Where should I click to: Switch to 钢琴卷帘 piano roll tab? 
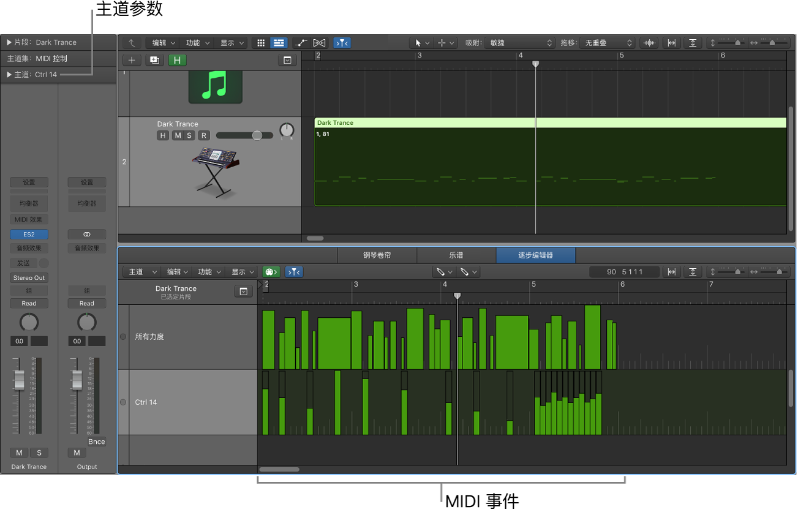(x=377, y=255)
